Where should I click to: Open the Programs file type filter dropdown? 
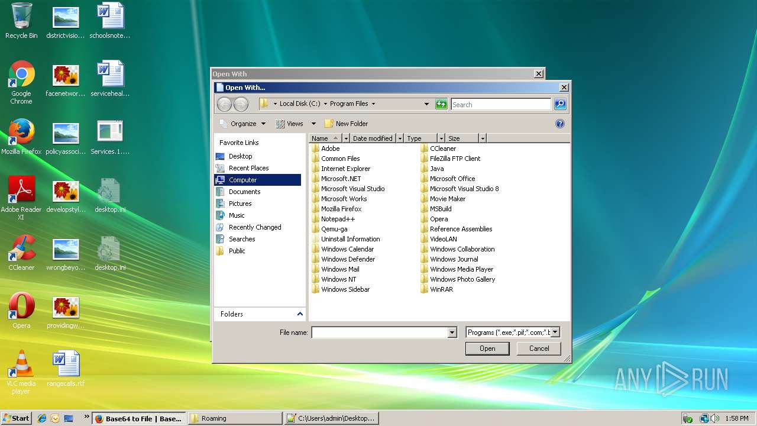click(x=555, y=333)
